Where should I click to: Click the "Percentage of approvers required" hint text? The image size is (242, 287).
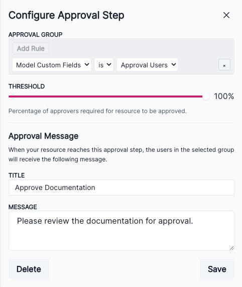coord(97,111)
